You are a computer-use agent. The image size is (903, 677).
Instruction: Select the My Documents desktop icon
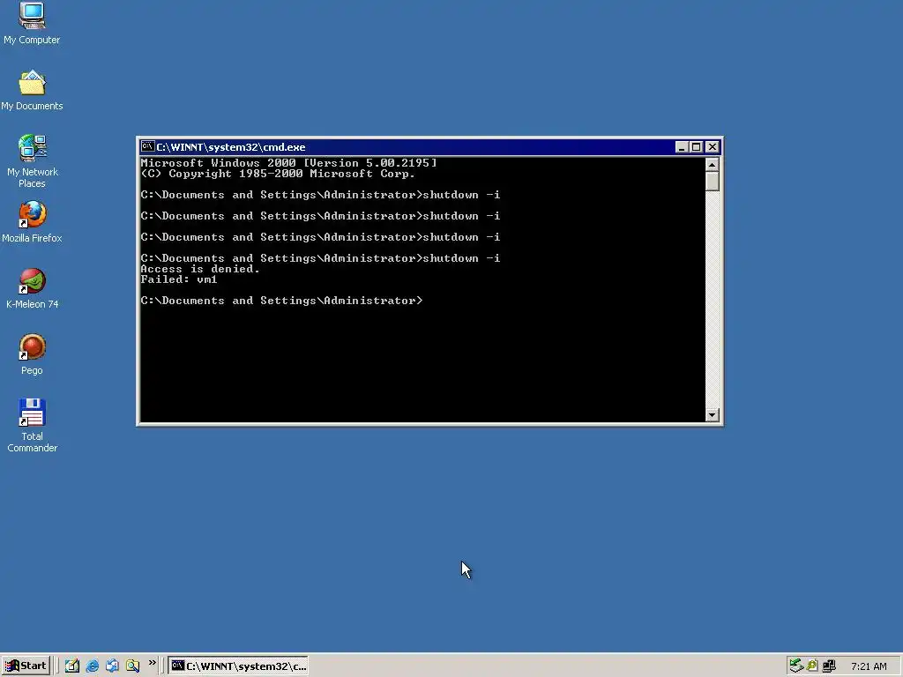pos(32,91)
